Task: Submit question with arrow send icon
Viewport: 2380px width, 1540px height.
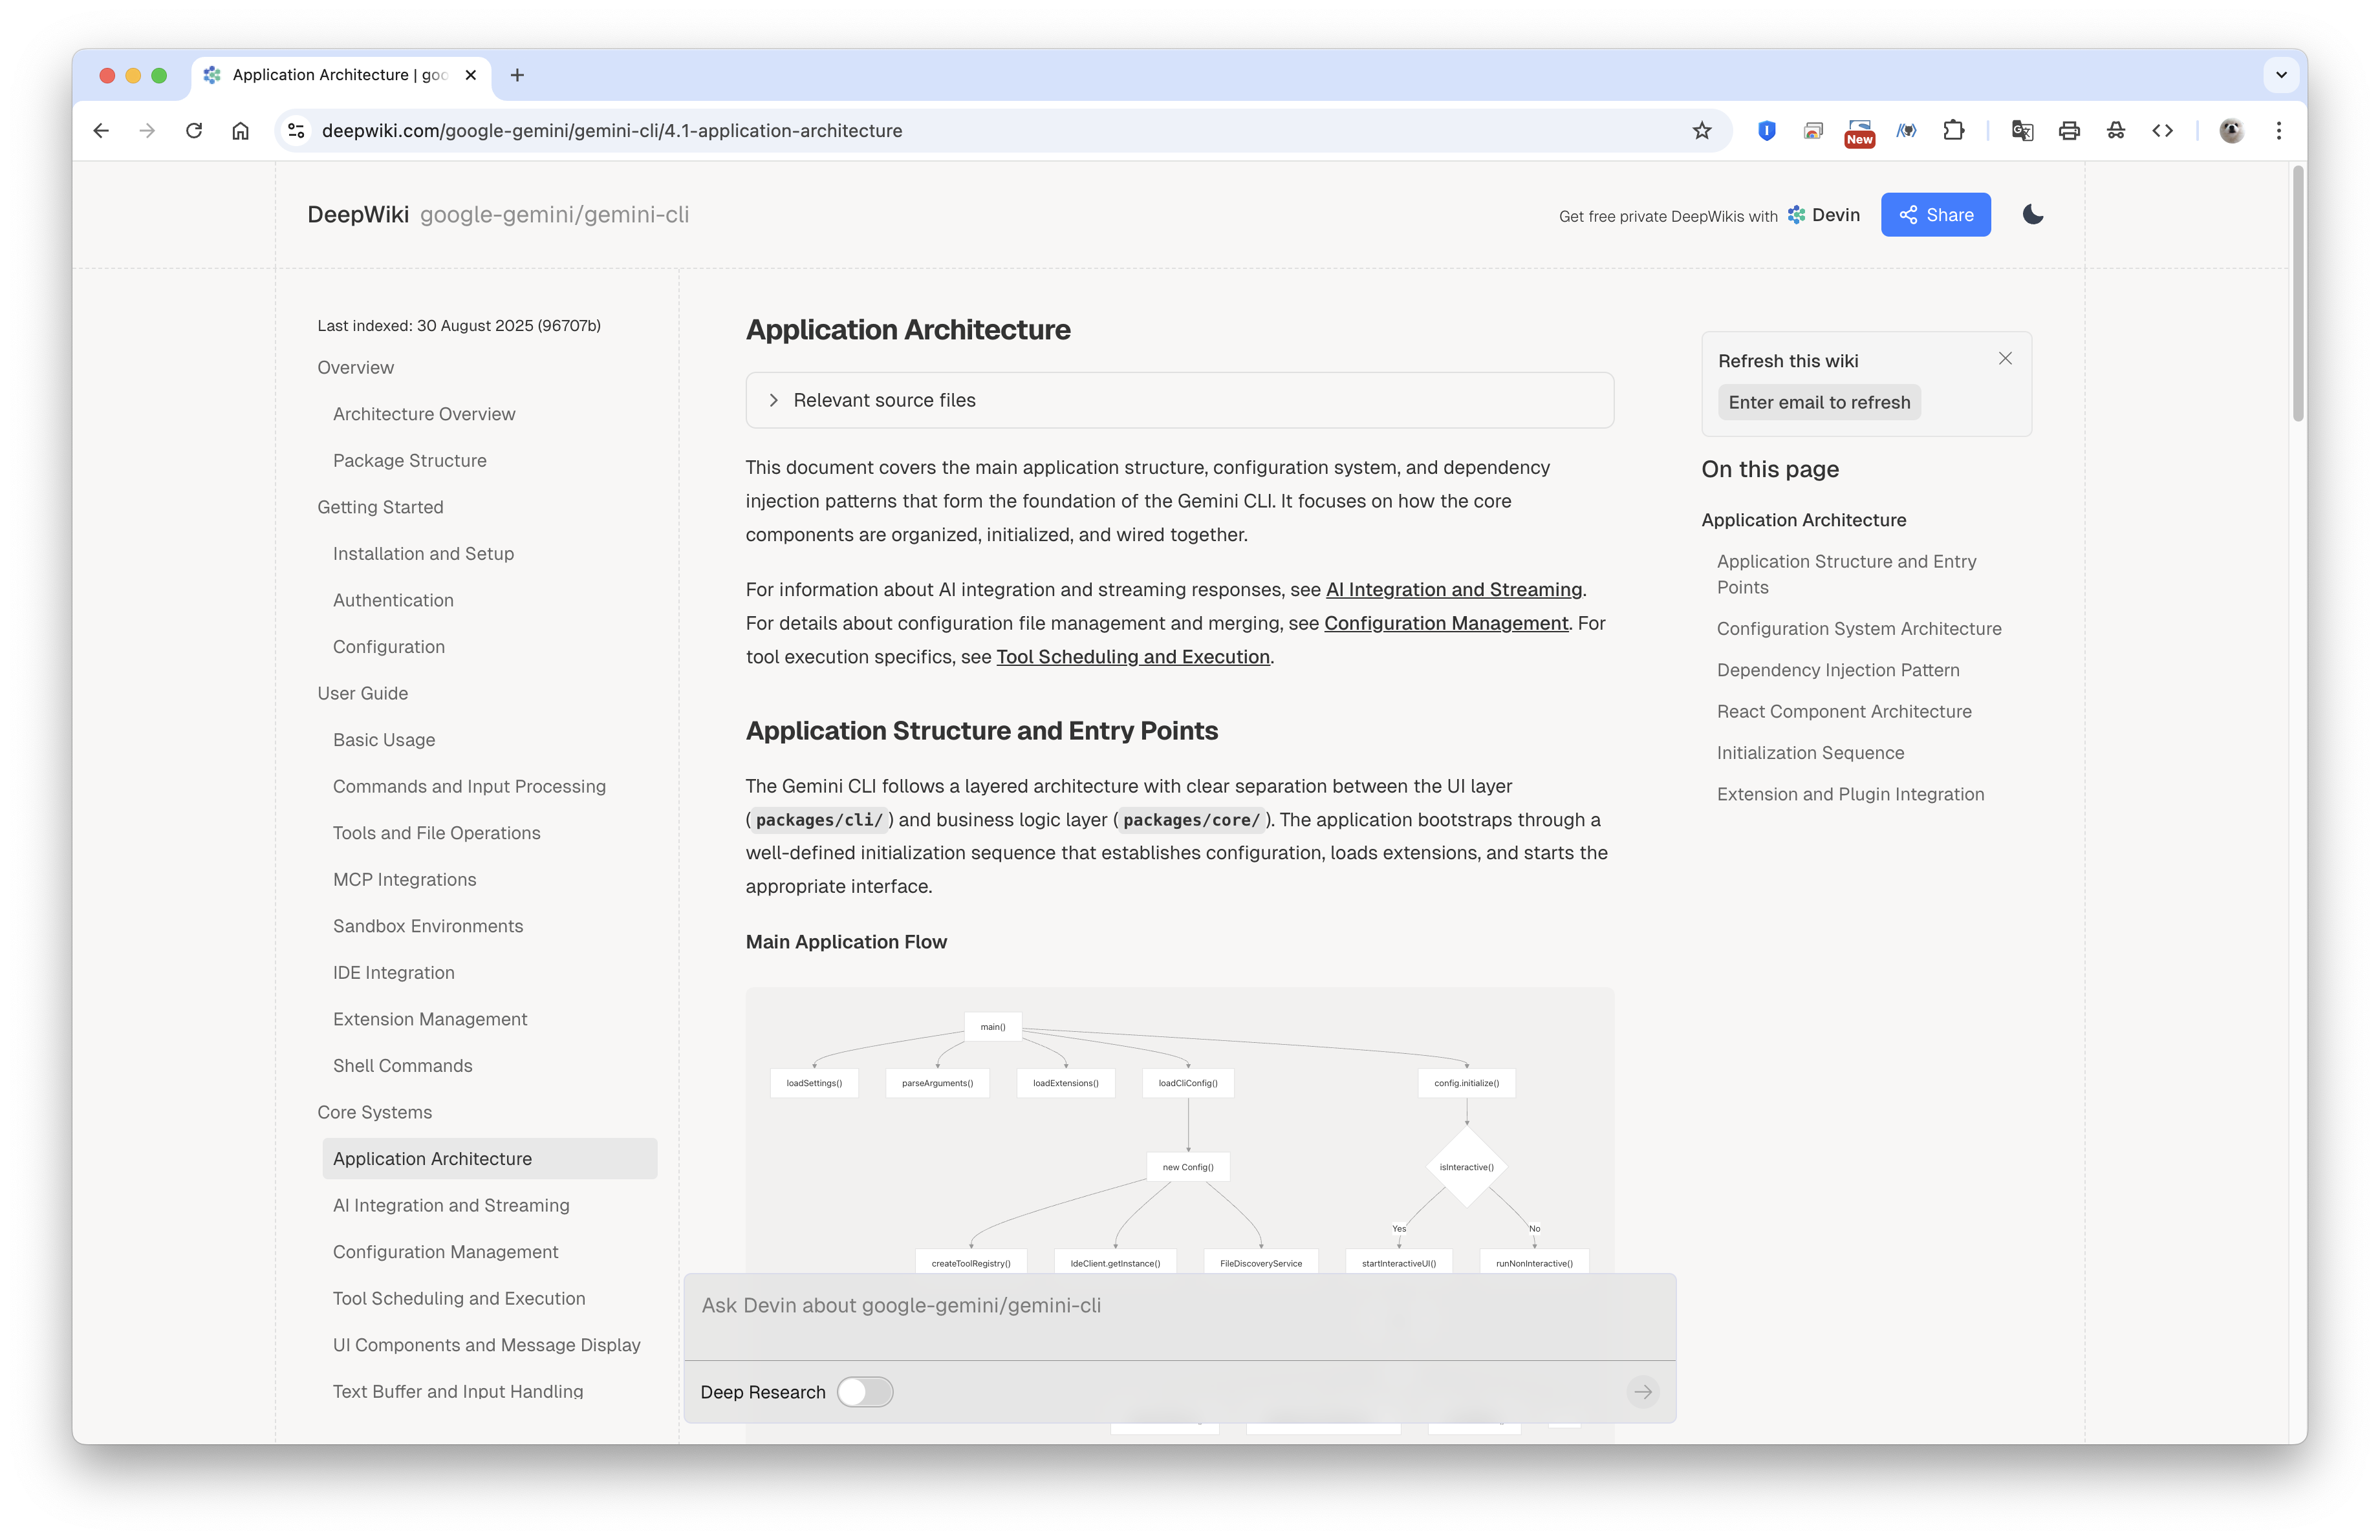Action: (x=1643, y=1391)
